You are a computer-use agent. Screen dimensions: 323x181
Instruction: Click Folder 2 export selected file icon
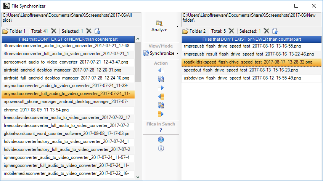tap(275, 31)
